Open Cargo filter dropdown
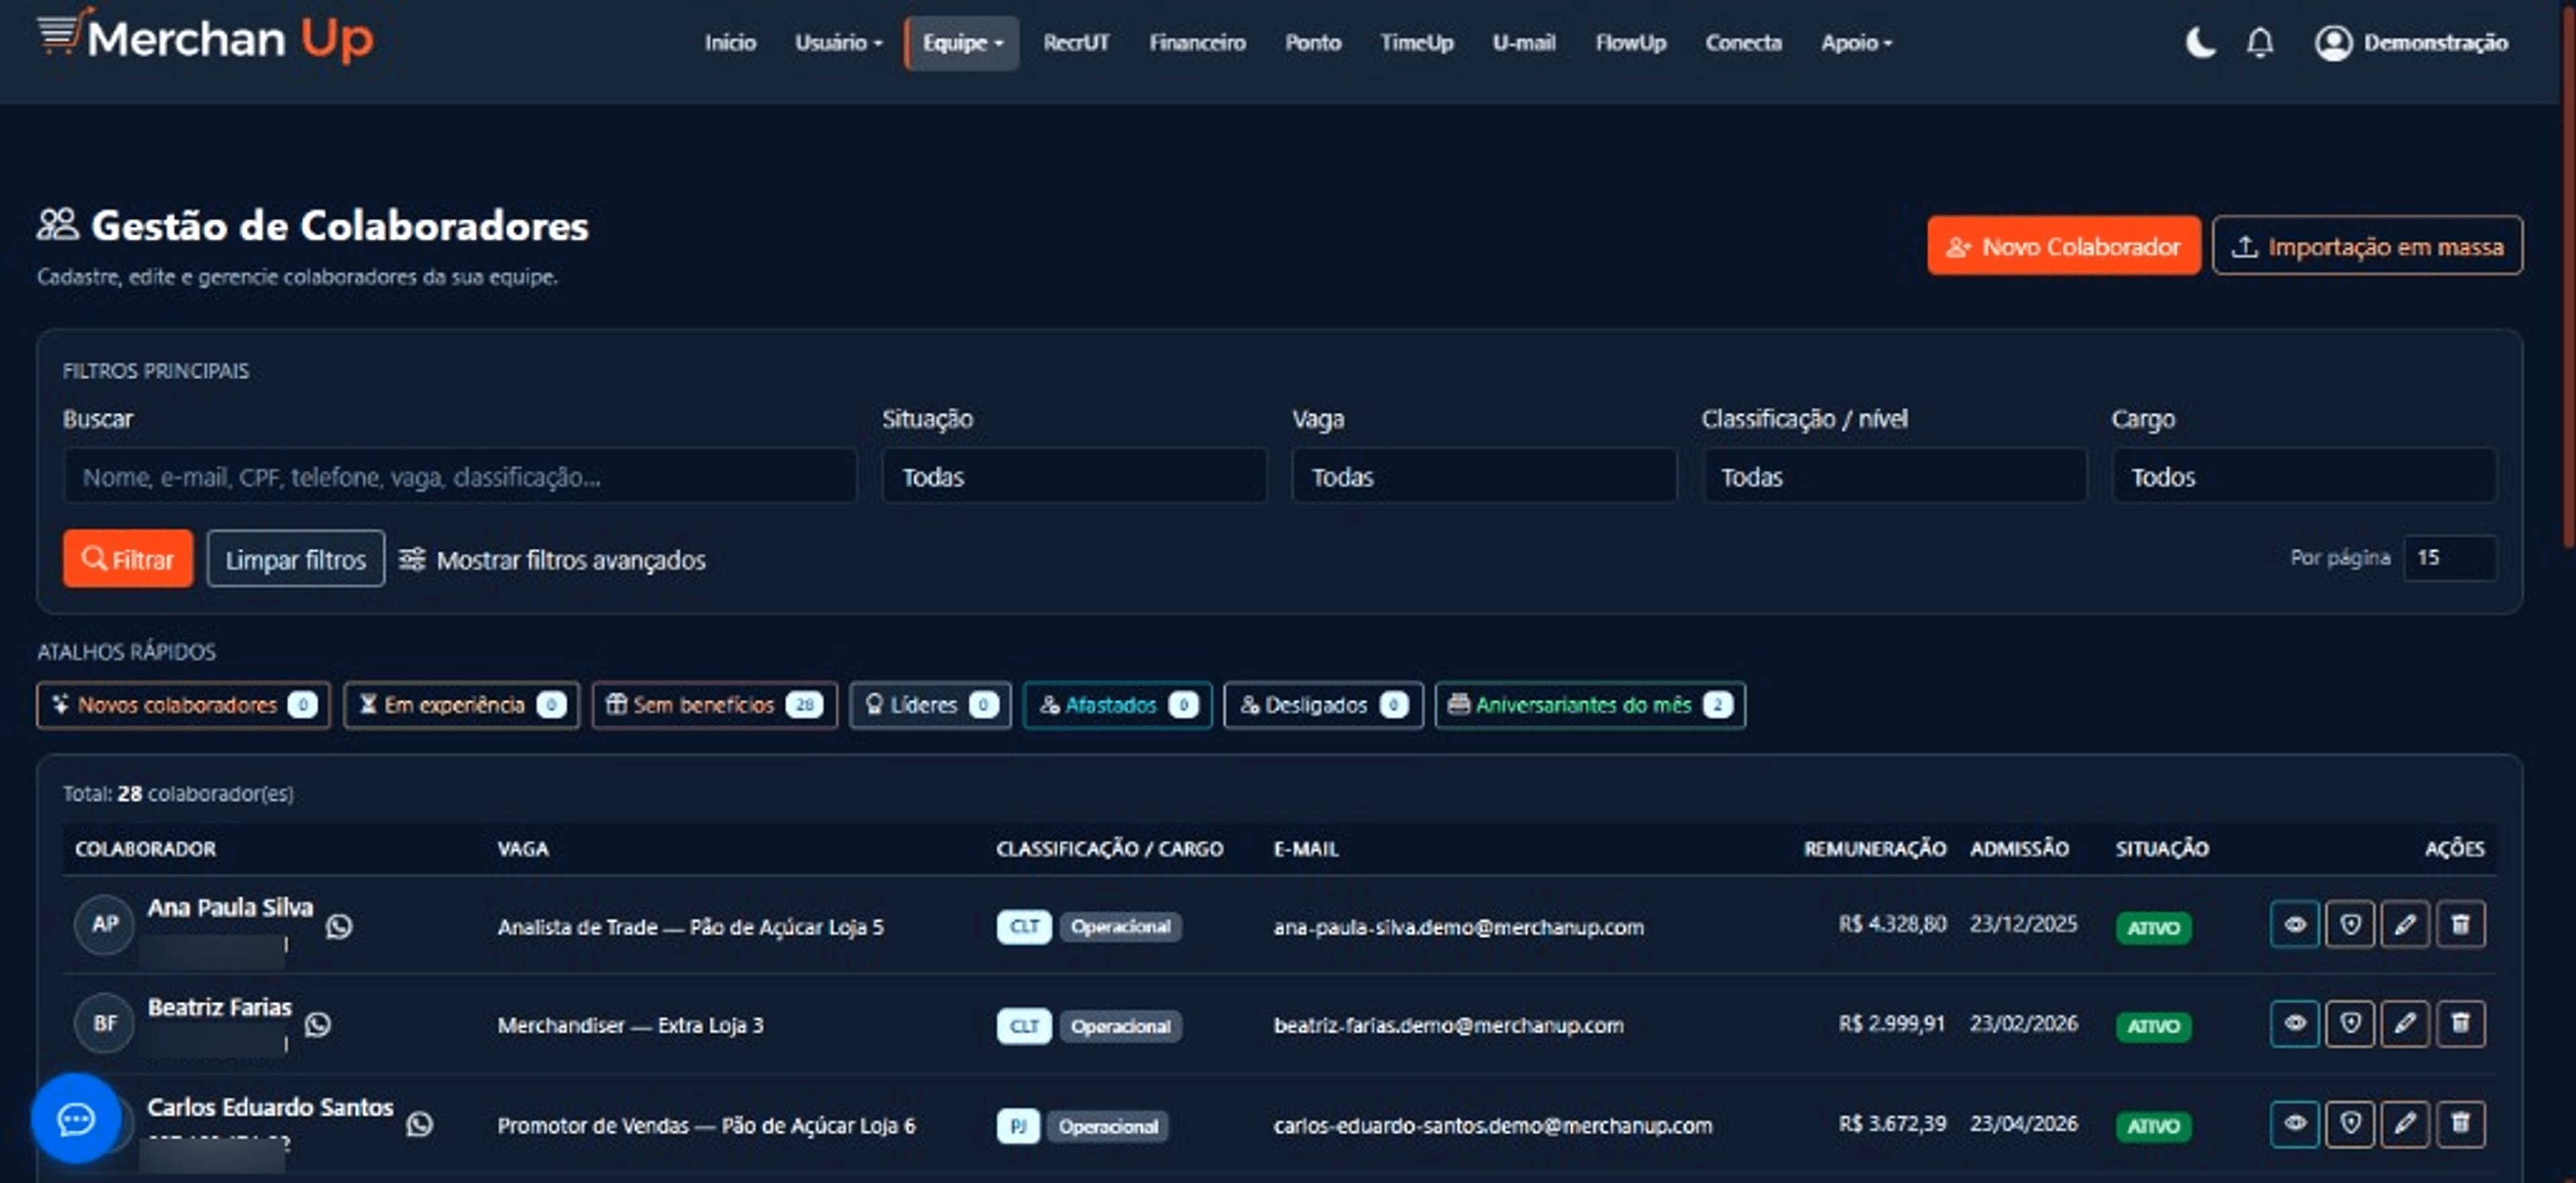The image size is (2576, 1183). [x=2304, y=476]
